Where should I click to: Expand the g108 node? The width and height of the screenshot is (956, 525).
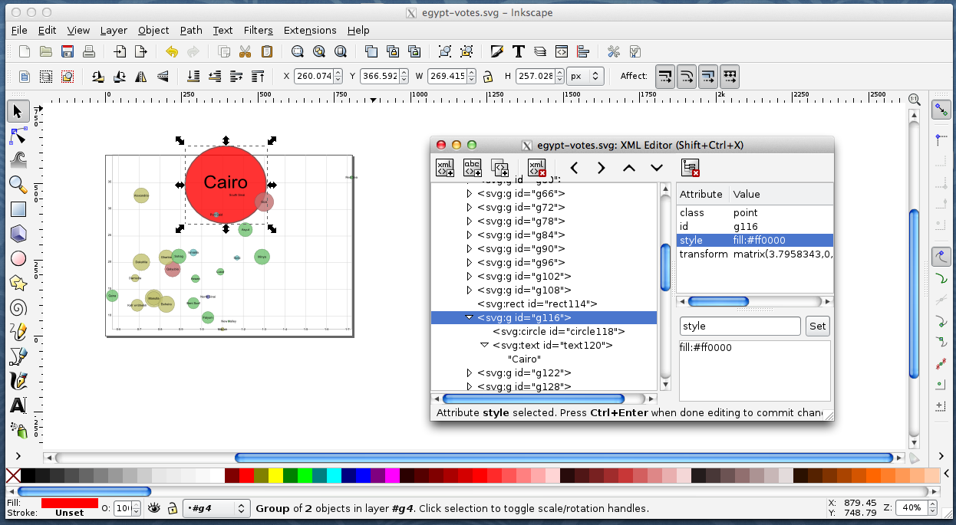point(470,290)
